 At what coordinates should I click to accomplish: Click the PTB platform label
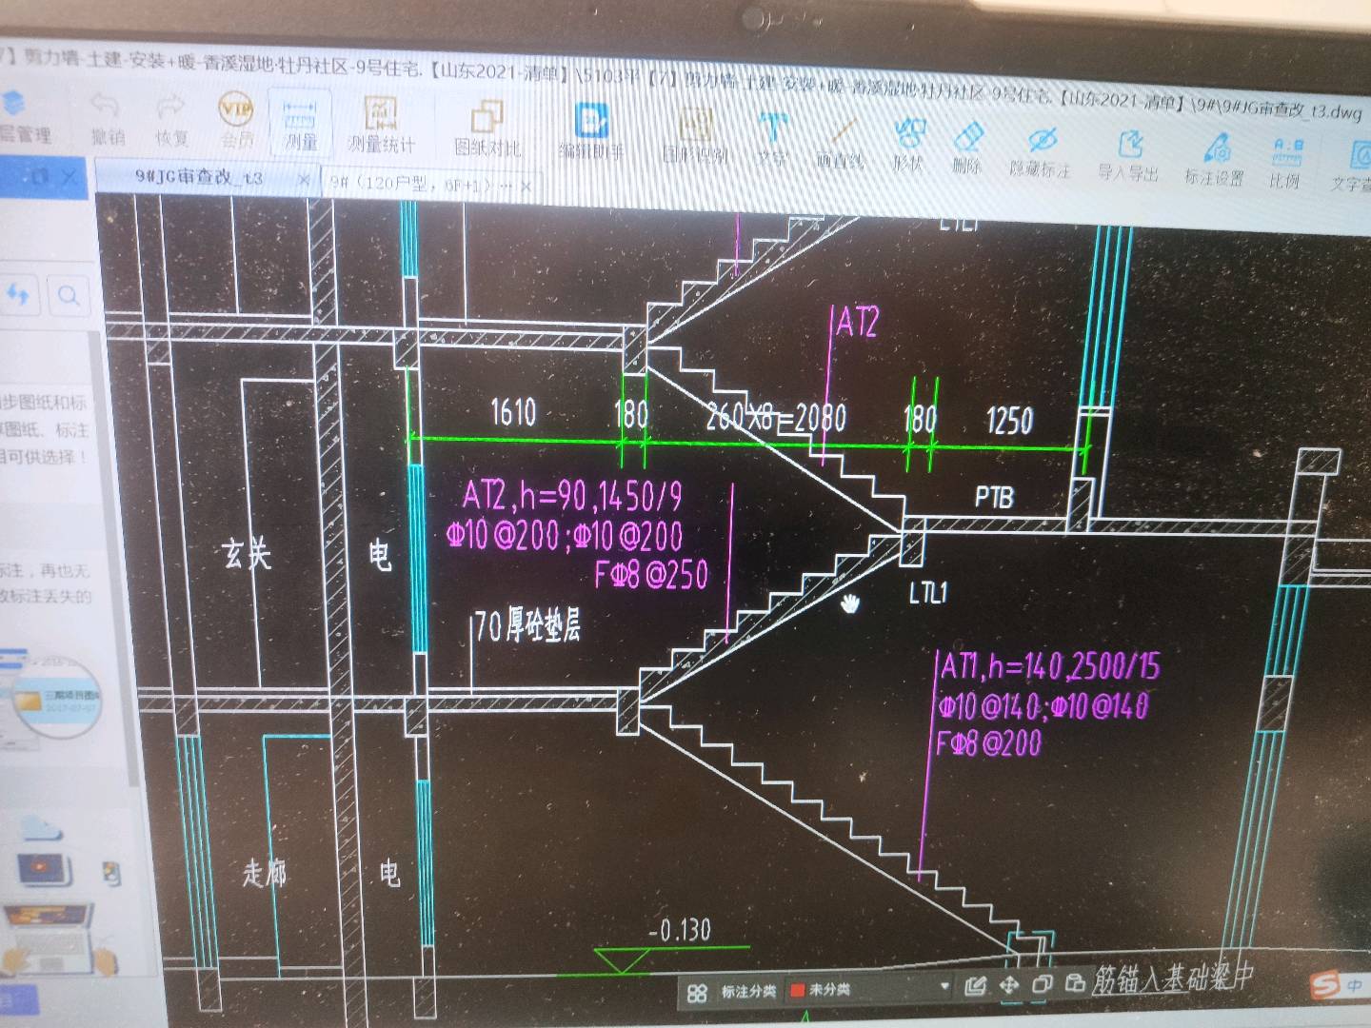click(994, 498)
